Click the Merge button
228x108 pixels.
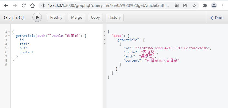[x=76, y=17]
